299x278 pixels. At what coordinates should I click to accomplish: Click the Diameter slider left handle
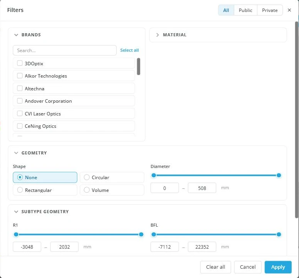154,175
